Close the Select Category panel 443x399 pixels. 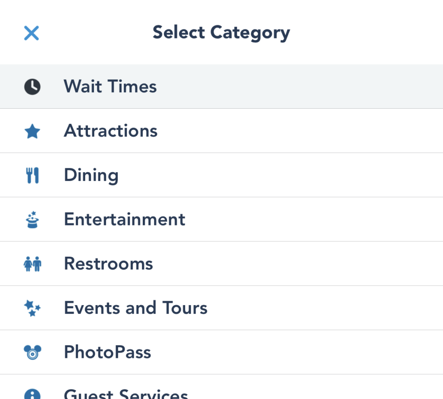click(x=31, y=33)
